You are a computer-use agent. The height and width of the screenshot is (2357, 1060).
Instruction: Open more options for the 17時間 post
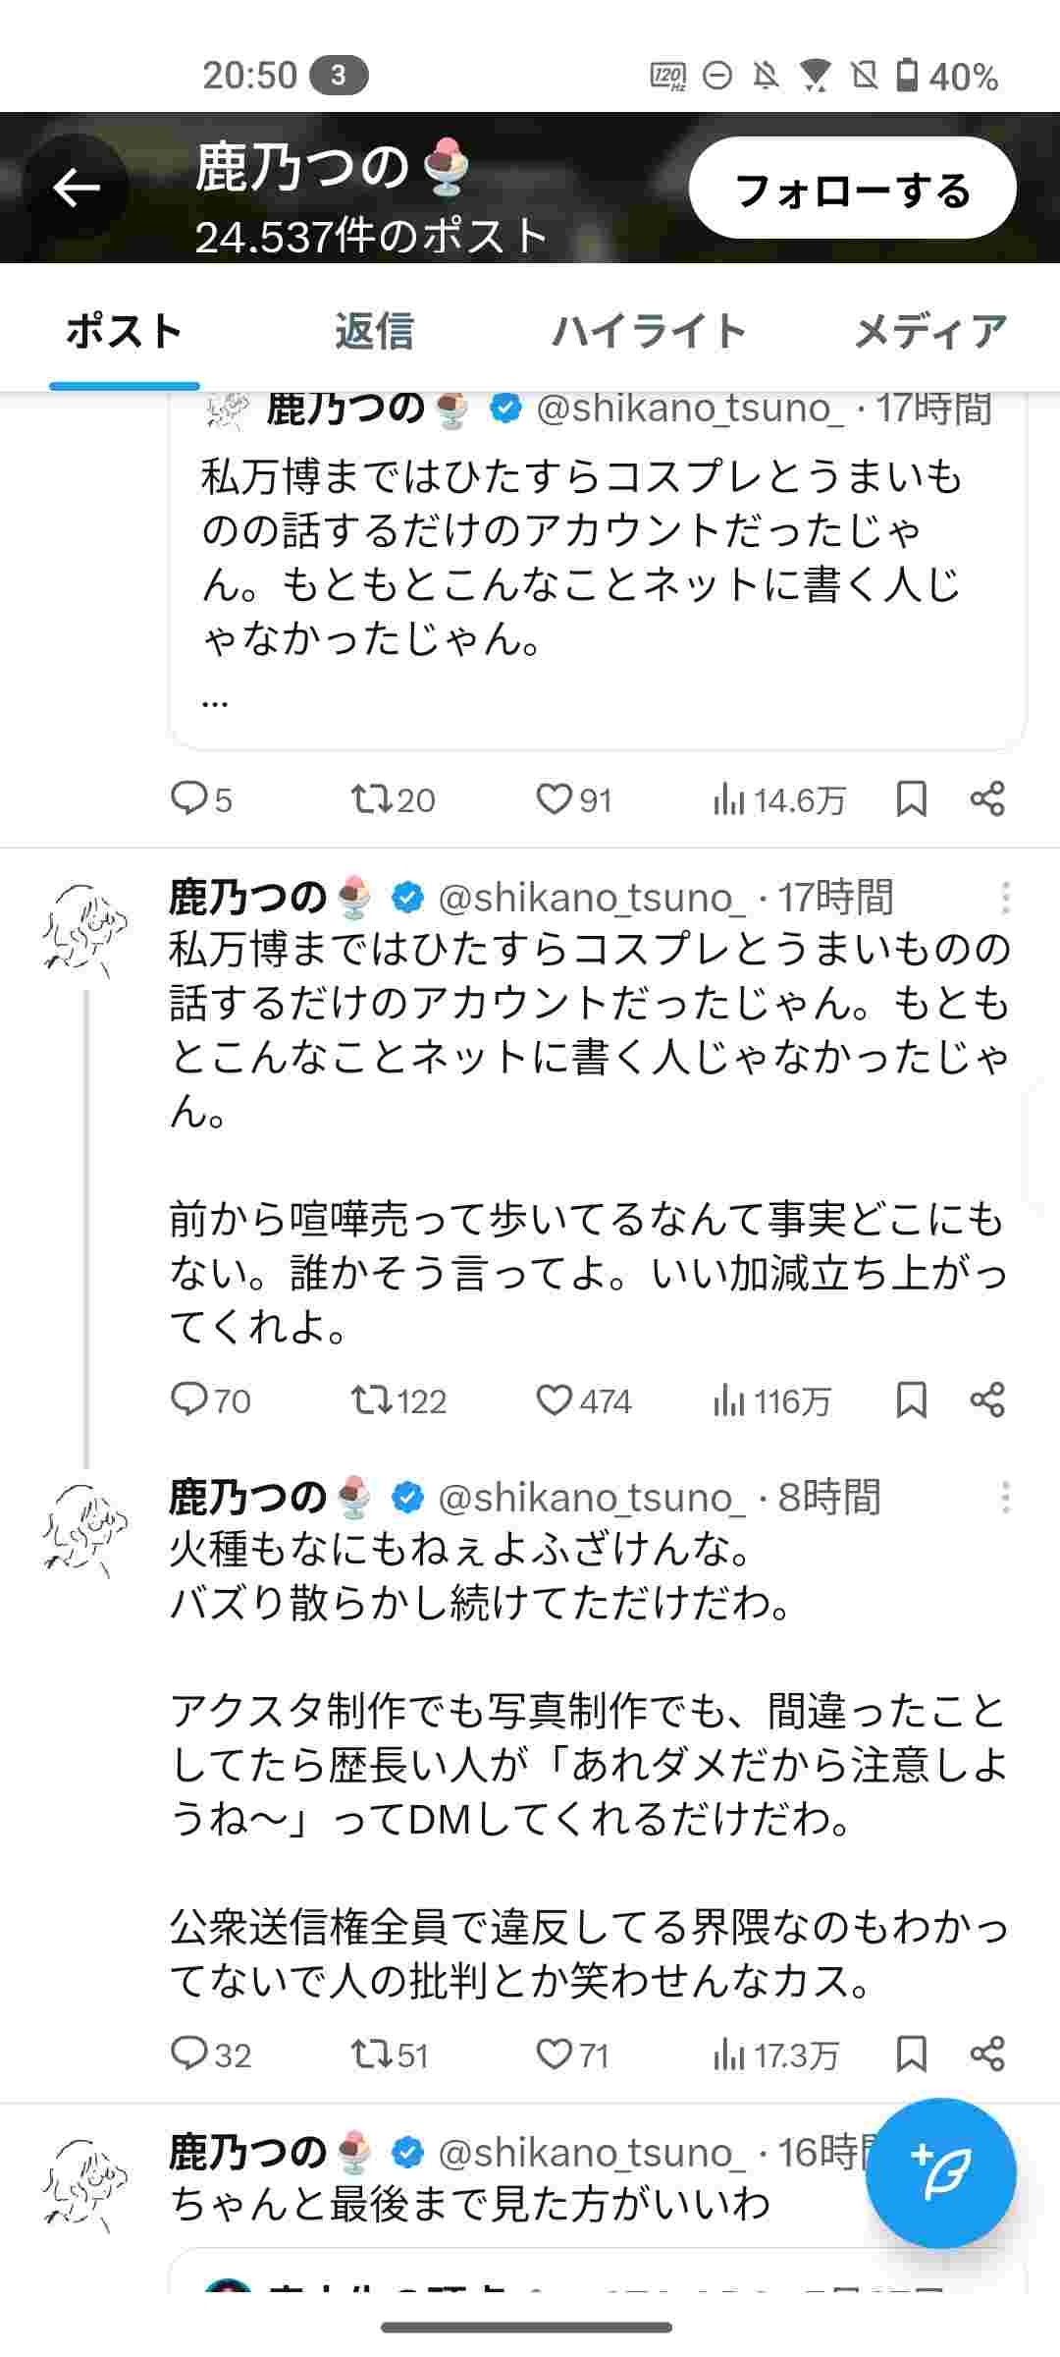pyautogui.click(x=1005, y=898)
